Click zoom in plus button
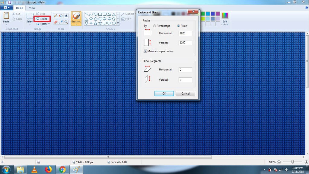309x174 pixels. point(306,162)
